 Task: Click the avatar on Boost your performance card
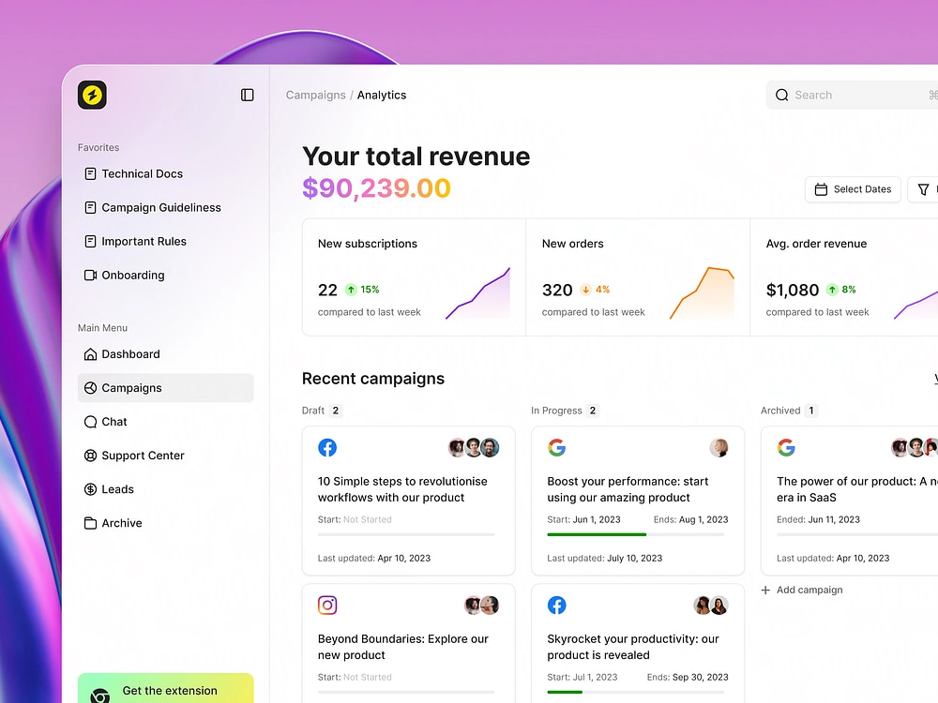coord(719,448)
